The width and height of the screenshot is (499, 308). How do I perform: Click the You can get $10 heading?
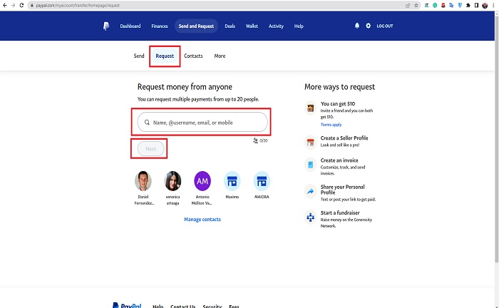click(338, 103)
